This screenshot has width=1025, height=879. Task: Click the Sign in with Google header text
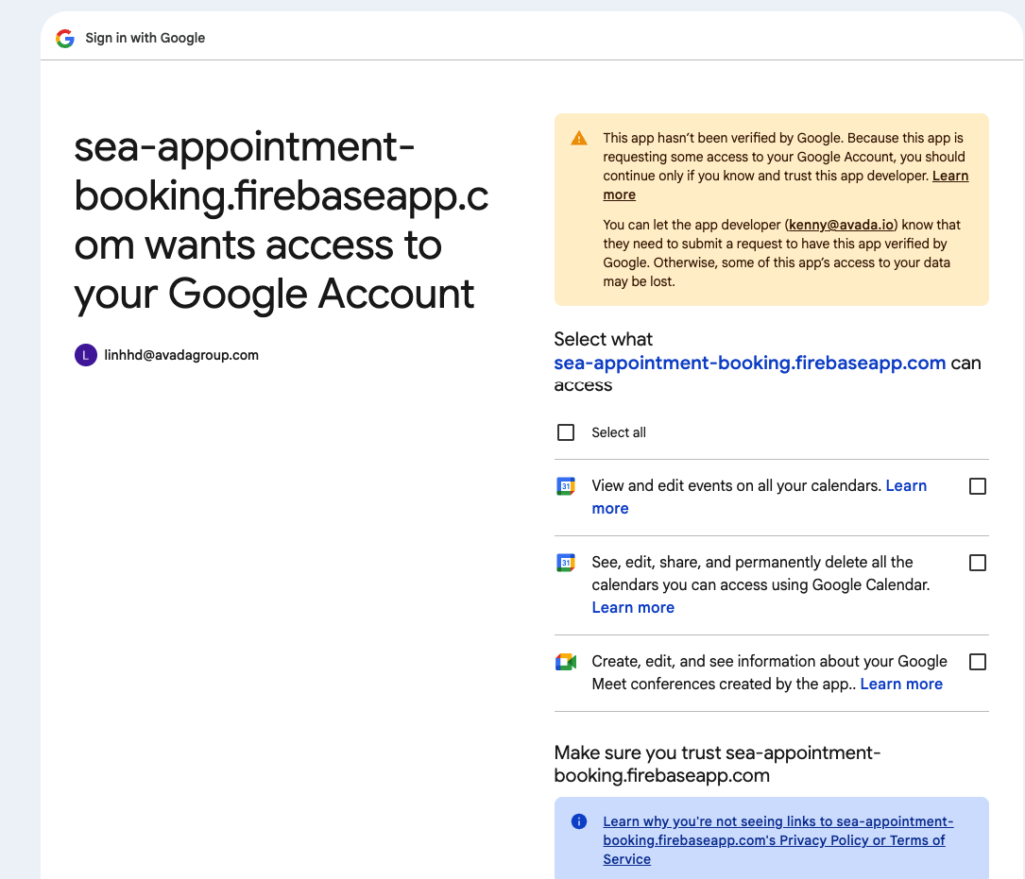[145, 39]
